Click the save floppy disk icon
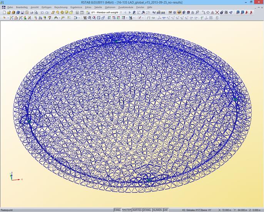 pos(22,12)
